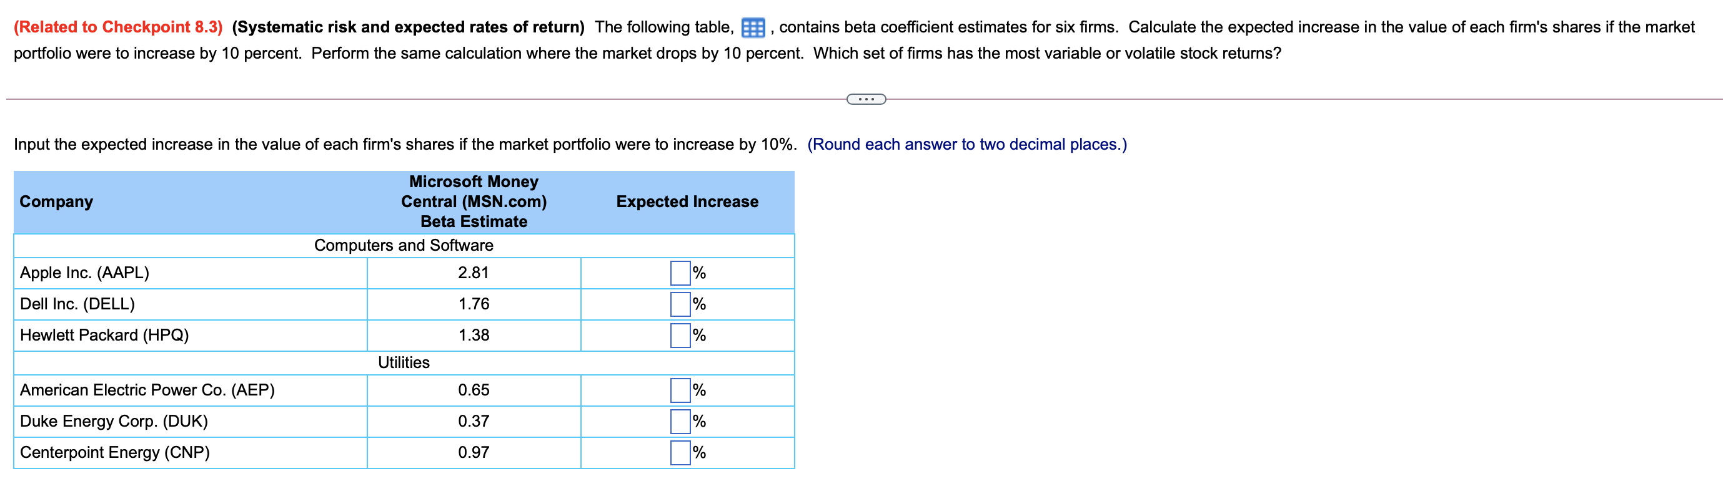Click the percent sign beside Dell's input
The height and width of the screenshot is (504, 1723).
[698, 304]
